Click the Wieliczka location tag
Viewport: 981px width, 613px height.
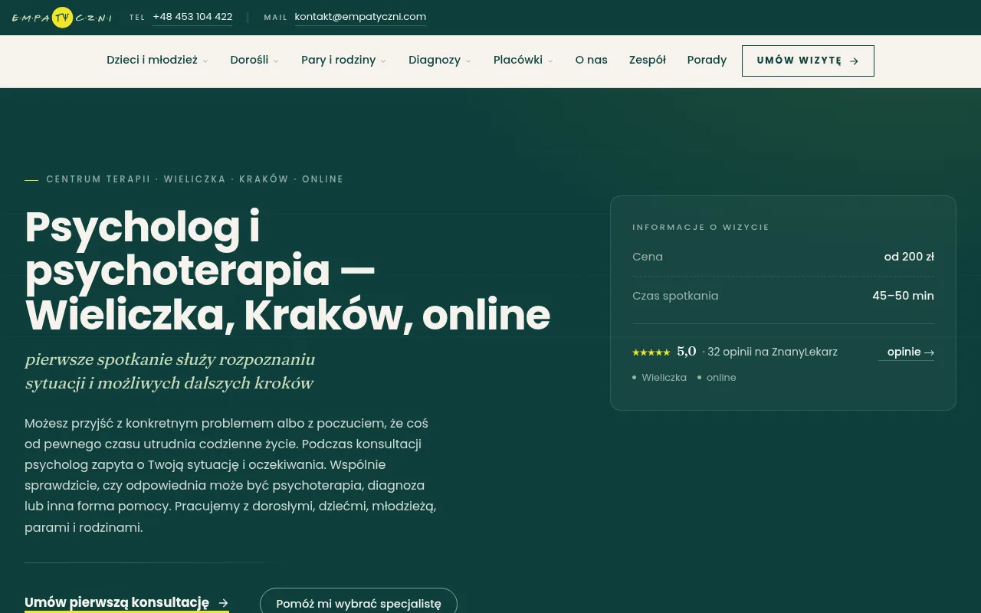click(659, 377)
